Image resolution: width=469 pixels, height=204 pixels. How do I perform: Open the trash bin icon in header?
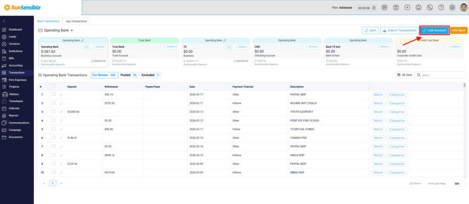click(396, 8)
